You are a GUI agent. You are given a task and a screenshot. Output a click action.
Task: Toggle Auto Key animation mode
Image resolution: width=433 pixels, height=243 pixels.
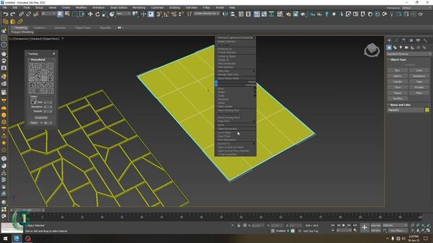(x=375, y=225)
